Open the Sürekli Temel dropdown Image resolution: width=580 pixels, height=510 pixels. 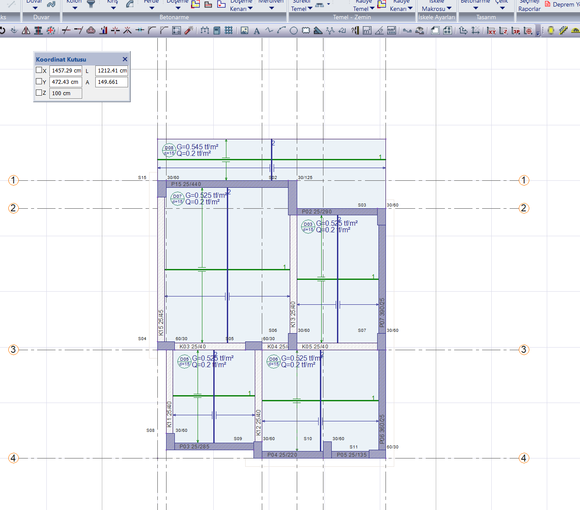pos(310,8)
